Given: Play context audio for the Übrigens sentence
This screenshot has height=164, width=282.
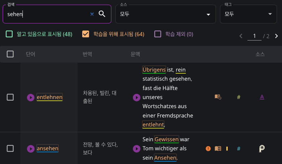Looking at the screenshot, I should pos(136,97).
